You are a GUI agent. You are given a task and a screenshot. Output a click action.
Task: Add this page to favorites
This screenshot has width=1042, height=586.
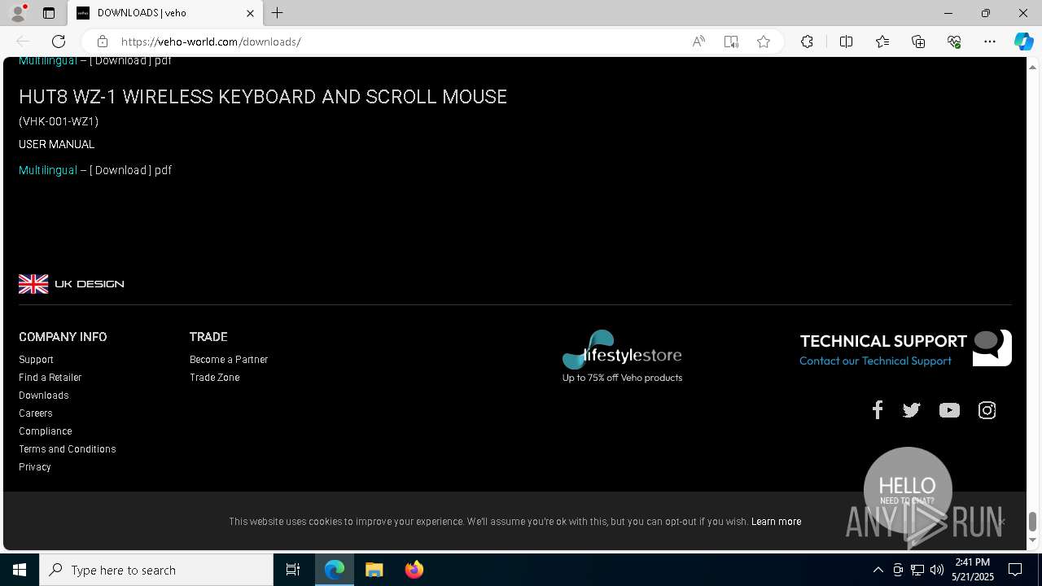(764, 42)
